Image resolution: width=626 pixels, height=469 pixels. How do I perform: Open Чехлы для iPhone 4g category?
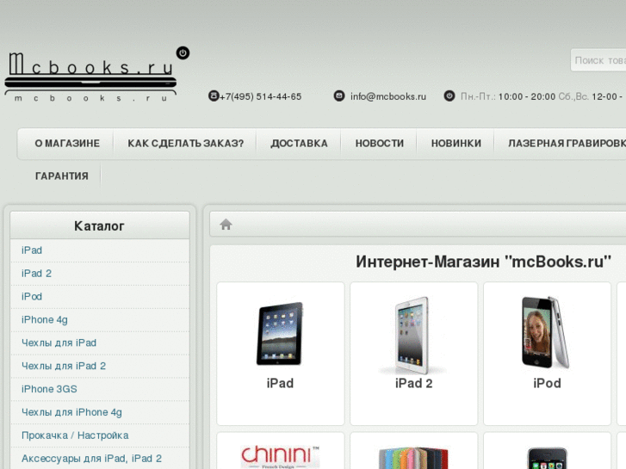click(71, 412)
